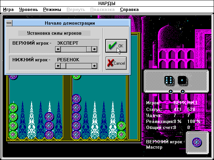Click the die showing one

182,80
